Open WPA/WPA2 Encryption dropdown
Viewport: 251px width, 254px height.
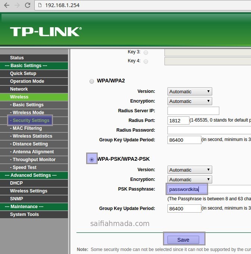coord(189,101)
